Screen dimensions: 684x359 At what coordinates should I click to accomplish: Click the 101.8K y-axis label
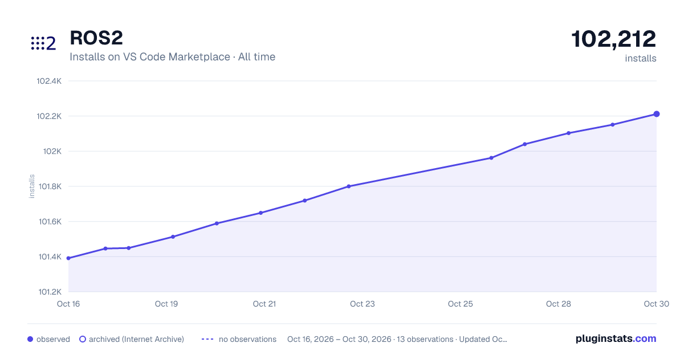(x=50, y=186)
